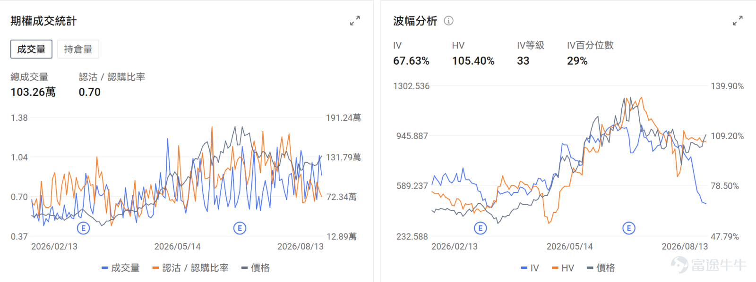Click the IV等級 label
The height and width of the screenshot is (282, 756).
pos(531,45)
